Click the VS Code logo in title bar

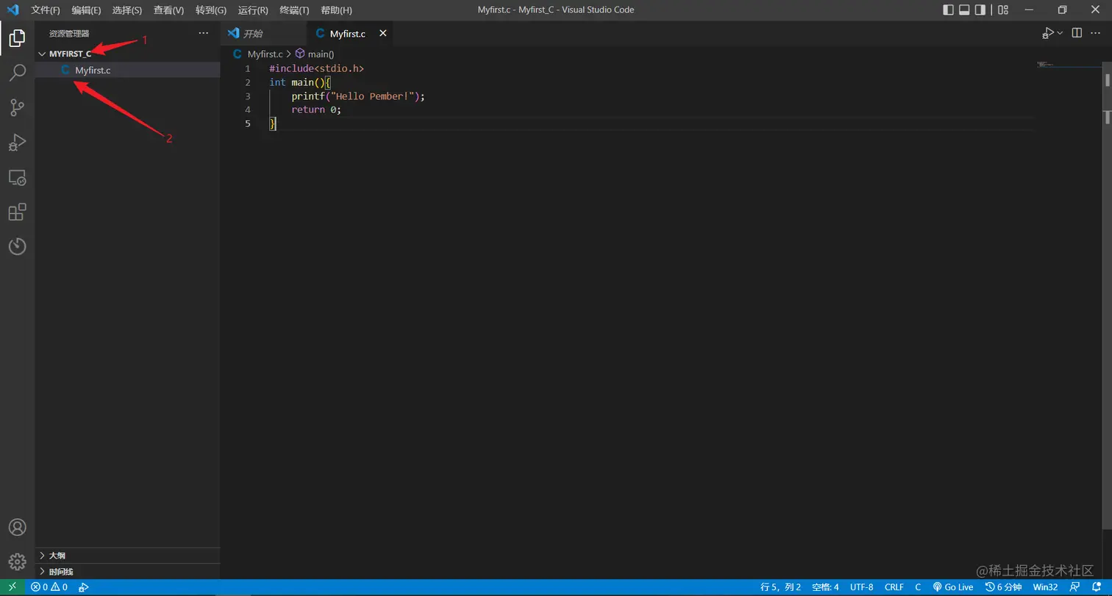tap(13, 10)
